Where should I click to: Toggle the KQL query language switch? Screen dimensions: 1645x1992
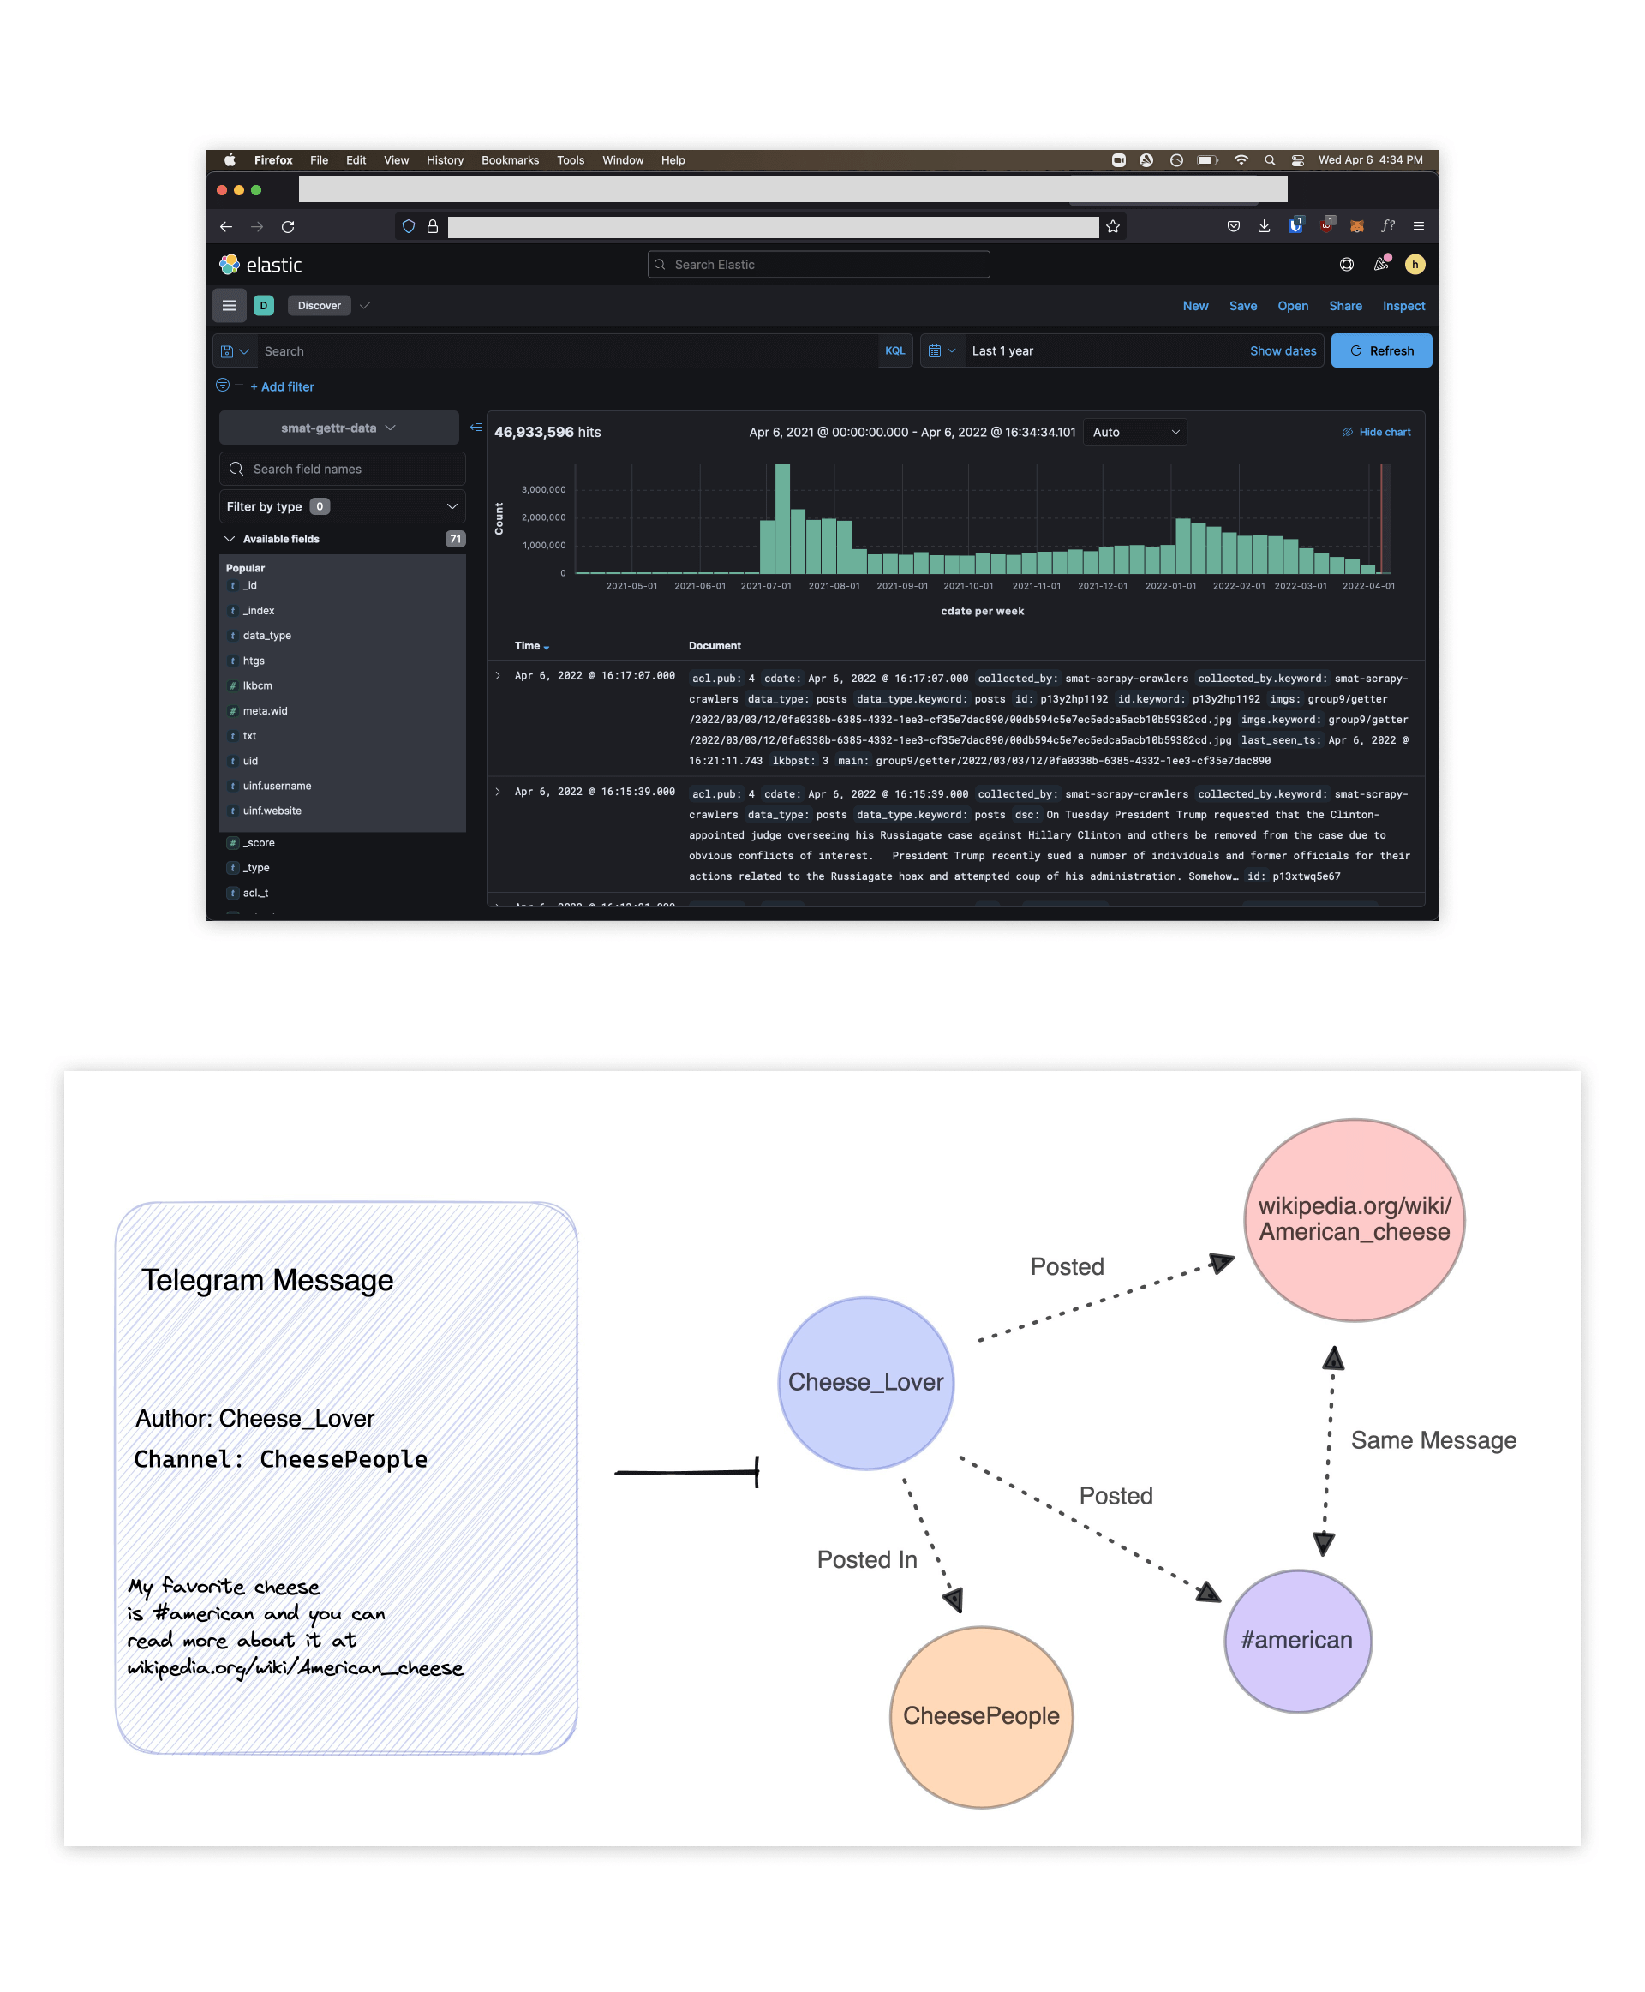tap(894, 350)
